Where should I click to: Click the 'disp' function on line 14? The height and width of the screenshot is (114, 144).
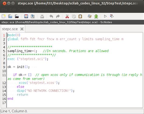coord(20,91)
